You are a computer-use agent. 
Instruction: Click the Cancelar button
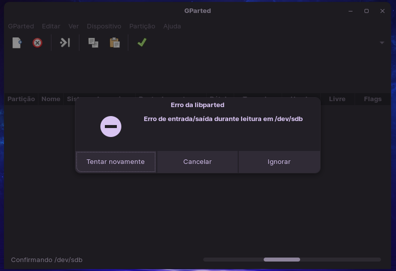pos(197,162)
